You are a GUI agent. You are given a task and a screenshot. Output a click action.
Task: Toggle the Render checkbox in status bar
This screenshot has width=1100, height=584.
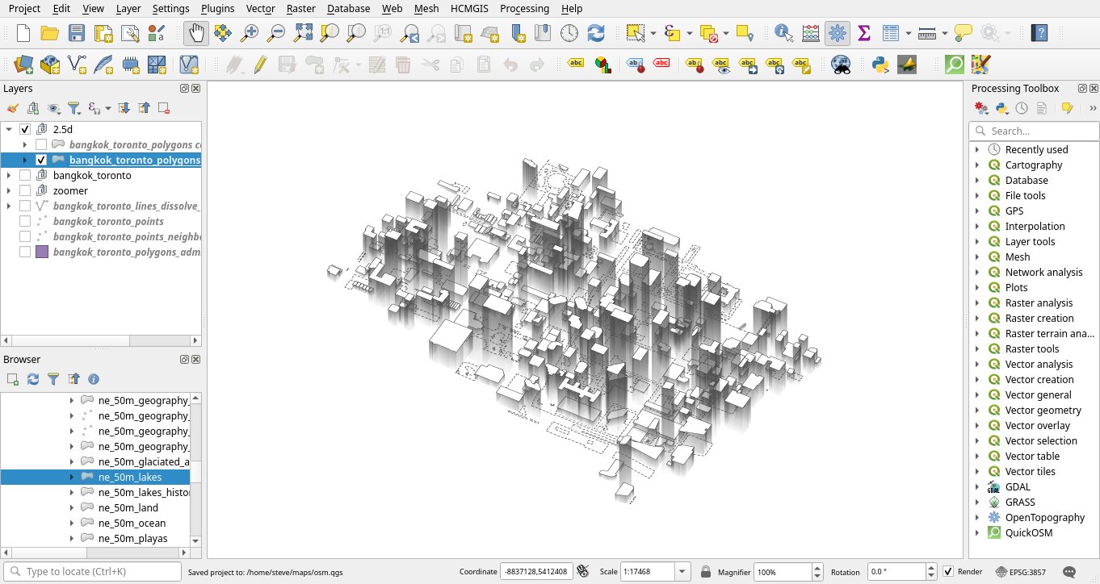pyautogui.click(x=947, y=571)
